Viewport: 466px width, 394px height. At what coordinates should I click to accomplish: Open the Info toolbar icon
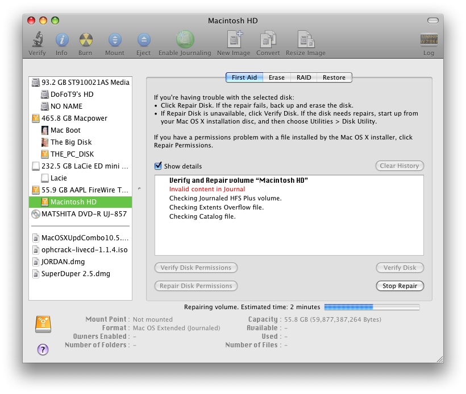62,40
